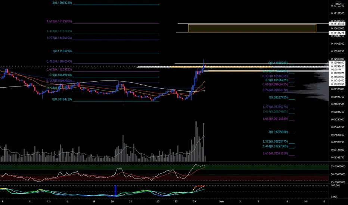Open the USD currency selector
Viewport: 348px width, 205px height.
pos(338,4)
